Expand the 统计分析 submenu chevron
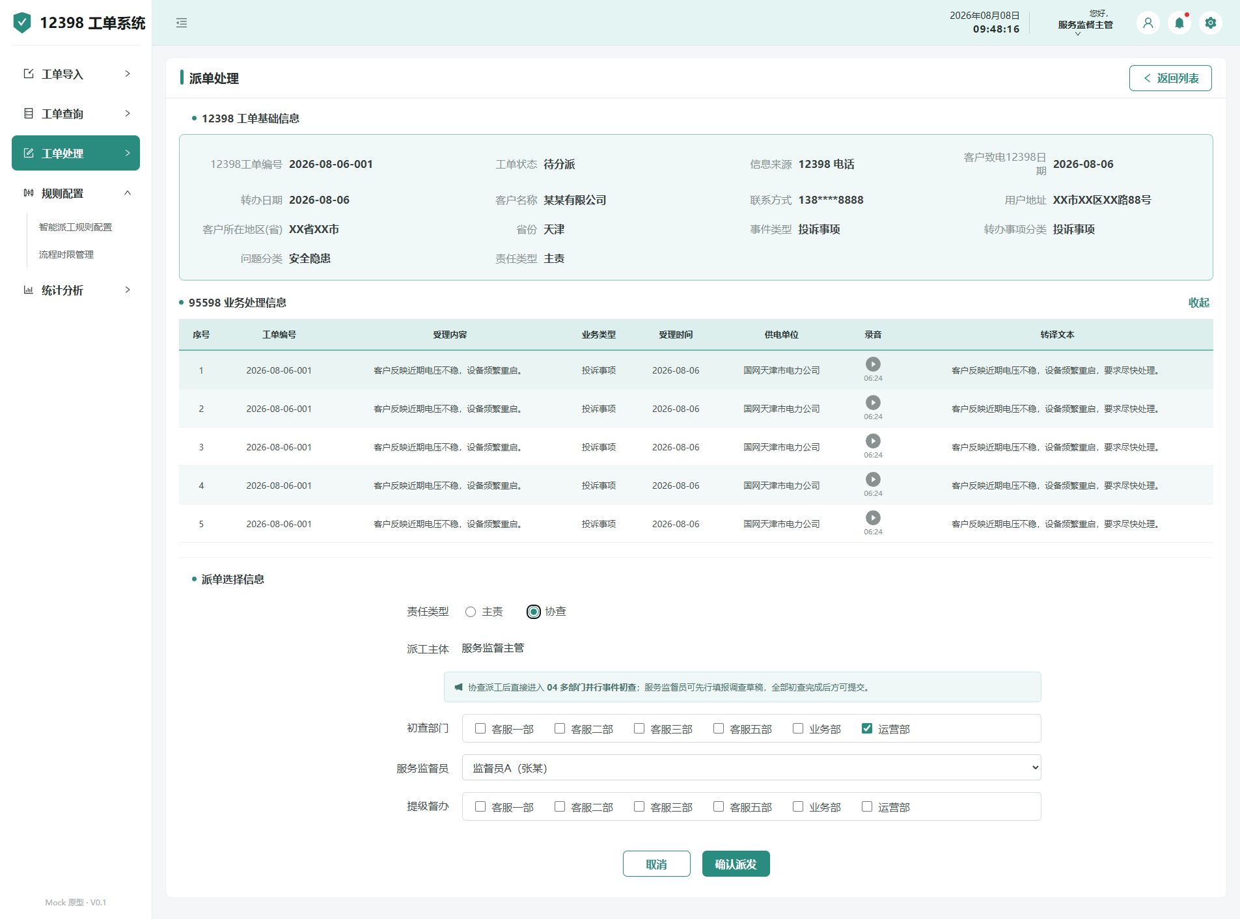 tap(128, 290)
